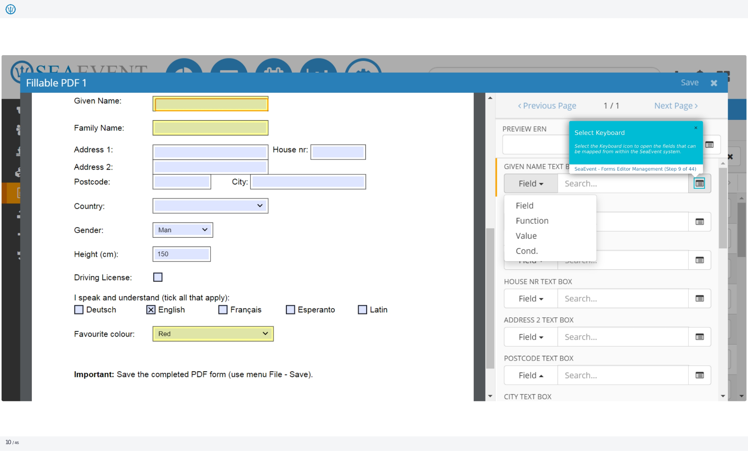The image size is (748, 451).
Task: Open keyboard icon for House Nr text box
Action: tap(699, 299)
